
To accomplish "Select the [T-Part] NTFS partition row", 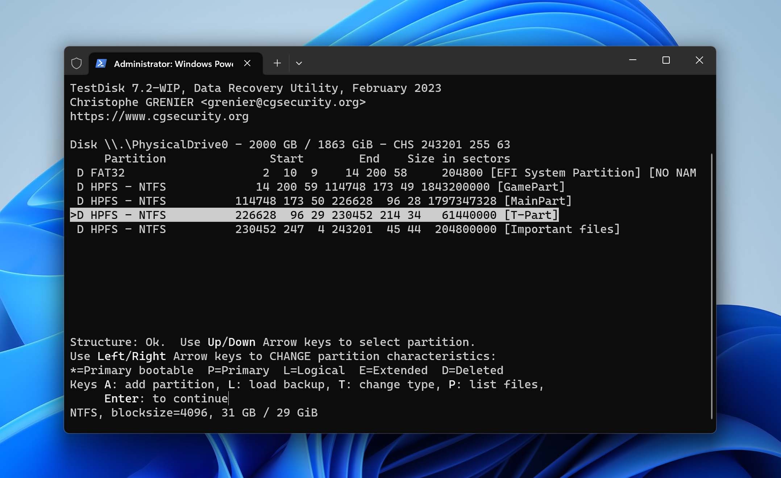I will [x=314, y=215].
